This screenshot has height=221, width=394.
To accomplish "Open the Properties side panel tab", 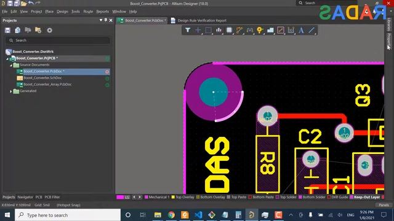I will pos(388,41).
